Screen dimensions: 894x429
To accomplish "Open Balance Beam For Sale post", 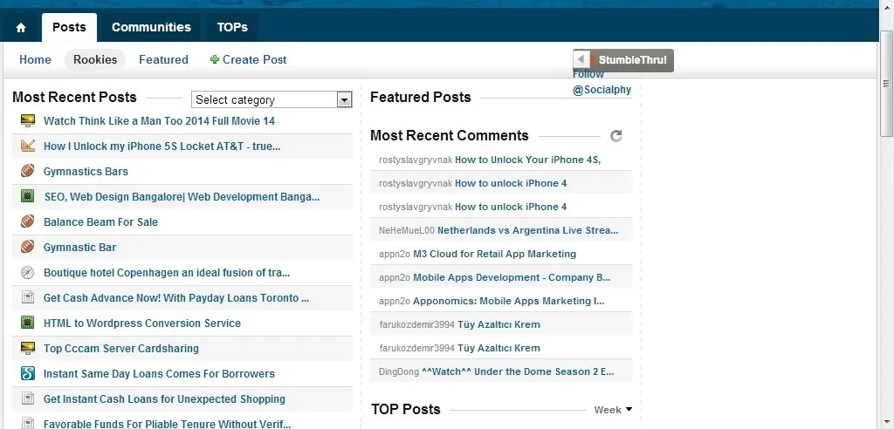I will click(101, 221).
